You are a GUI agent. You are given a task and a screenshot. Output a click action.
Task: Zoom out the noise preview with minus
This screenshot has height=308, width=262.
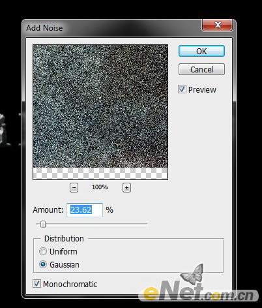74,187
